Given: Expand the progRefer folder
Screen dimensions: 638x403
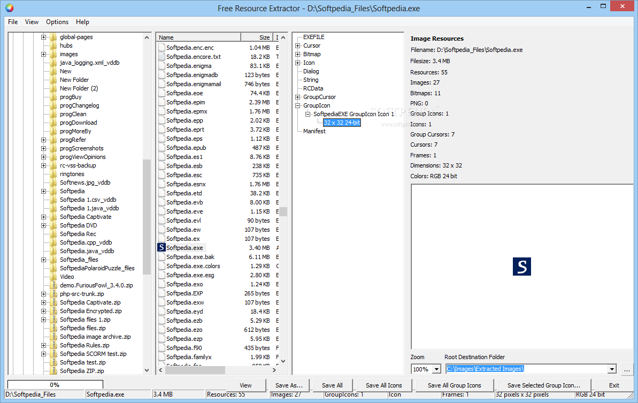Looking at the screenshot, I should pyautogui.click(x=43, y=140).
